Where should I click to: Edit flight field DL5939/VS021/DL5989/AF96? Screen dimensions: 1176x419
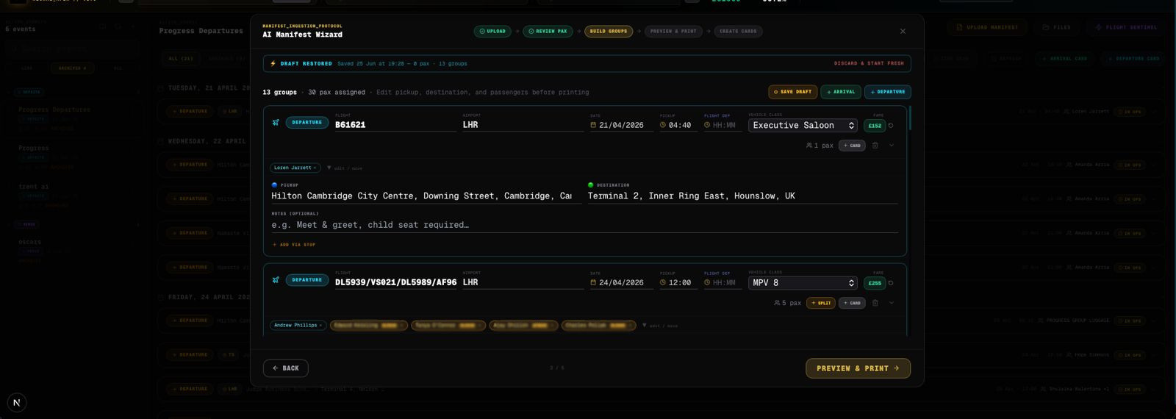point(395,282)
